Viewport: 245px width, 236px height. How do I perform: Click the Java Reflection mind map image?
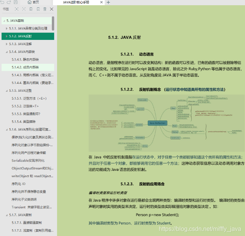(166, 123)
